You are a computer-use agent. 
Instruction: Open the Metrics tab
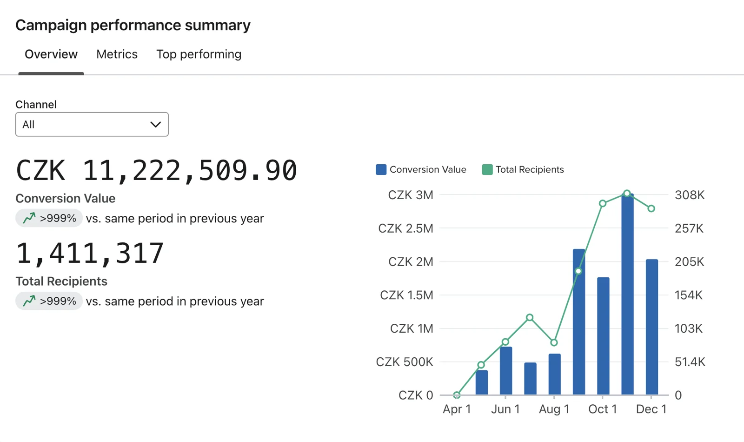coord(117,54)
